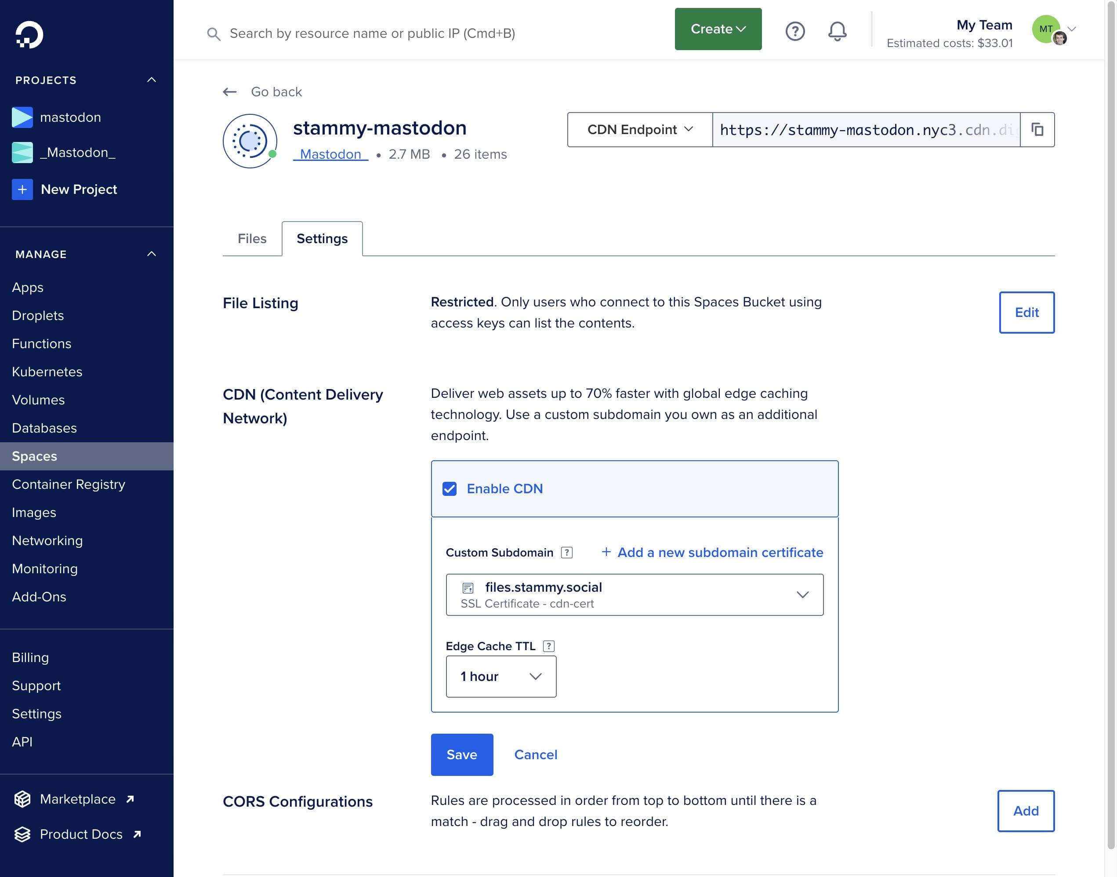
Task: Open API in the sidebar
Action: [22, 742]
